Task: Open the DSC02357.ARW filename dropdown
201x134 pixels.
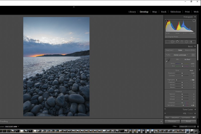Action: click(x=12, y=126)
